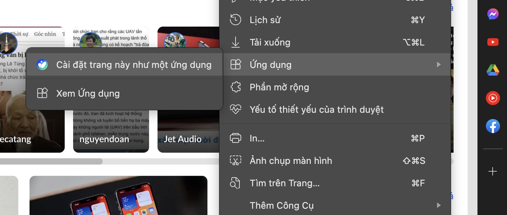Expand the Thêm Công Cụ submenu
The height and width of the screenshot is (215, 507).
[x=438, y=206]
